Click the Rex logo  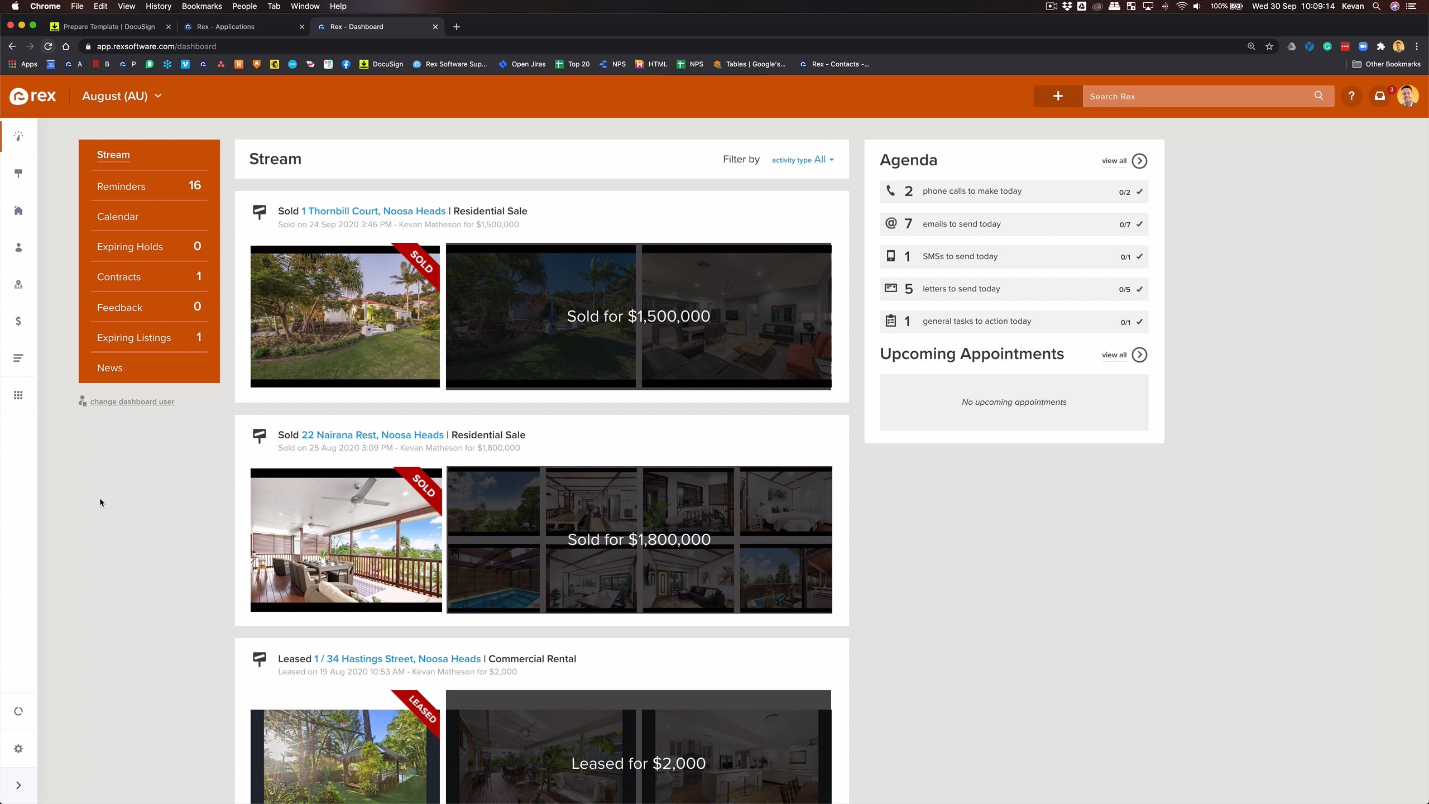(x=33, y=96)
